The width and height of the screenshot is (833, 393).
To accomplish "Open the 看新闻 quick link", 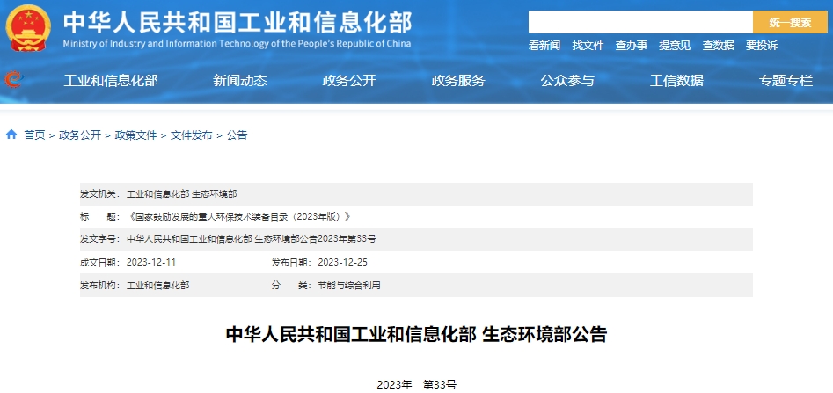I will (x=544, y=46).
